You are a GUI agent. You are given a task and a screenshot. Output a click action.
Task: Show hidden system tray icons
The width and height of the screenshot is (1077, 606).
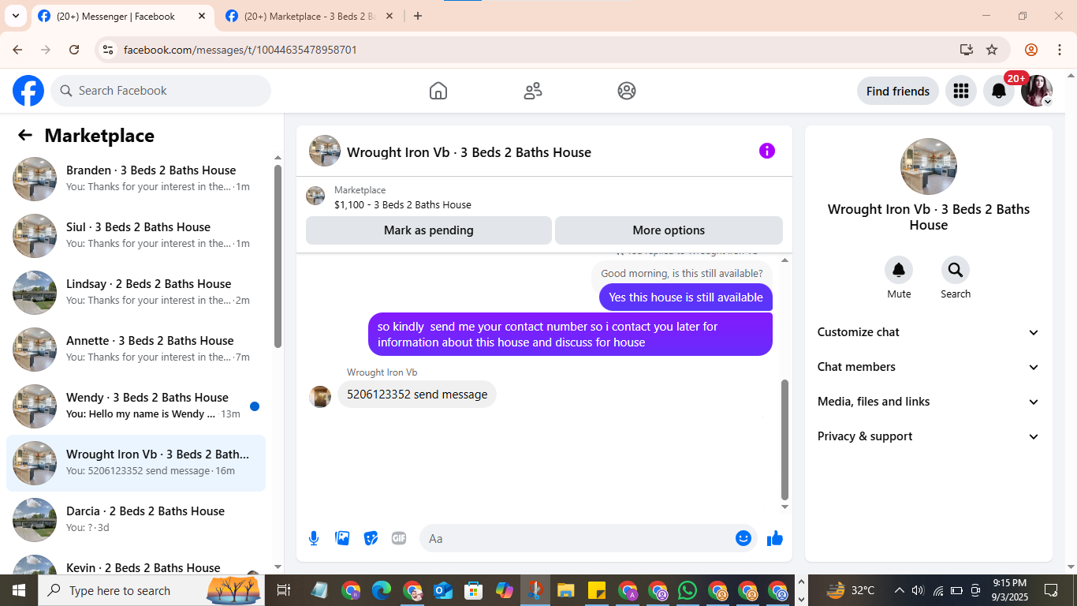point(899,590)
